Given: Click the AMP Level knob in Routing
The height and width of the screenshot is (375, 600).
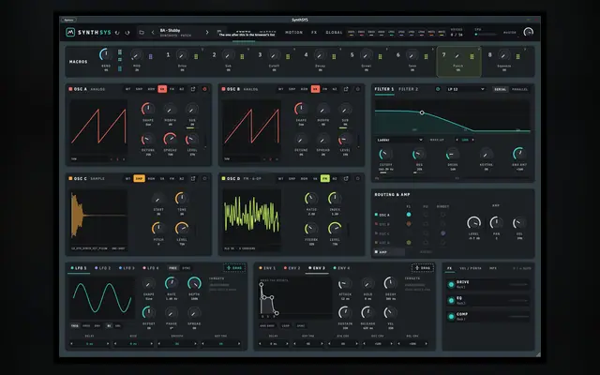Looking at the screenshot, I should coord(473,223).
